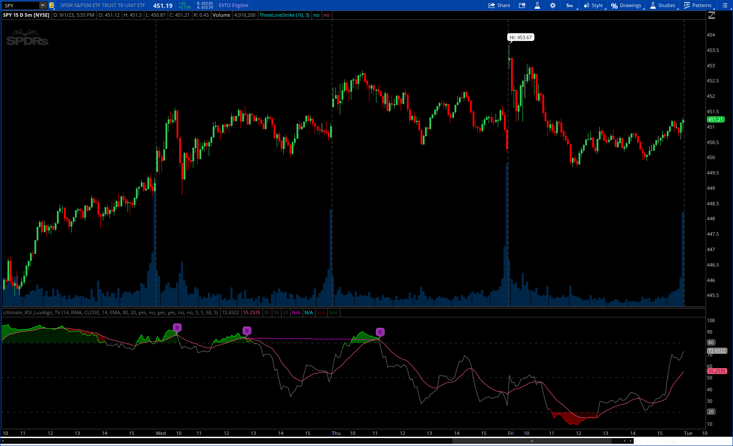Open the SPY symbol dropdown arrow
733x446 pixels.
[x=43, y=5]
